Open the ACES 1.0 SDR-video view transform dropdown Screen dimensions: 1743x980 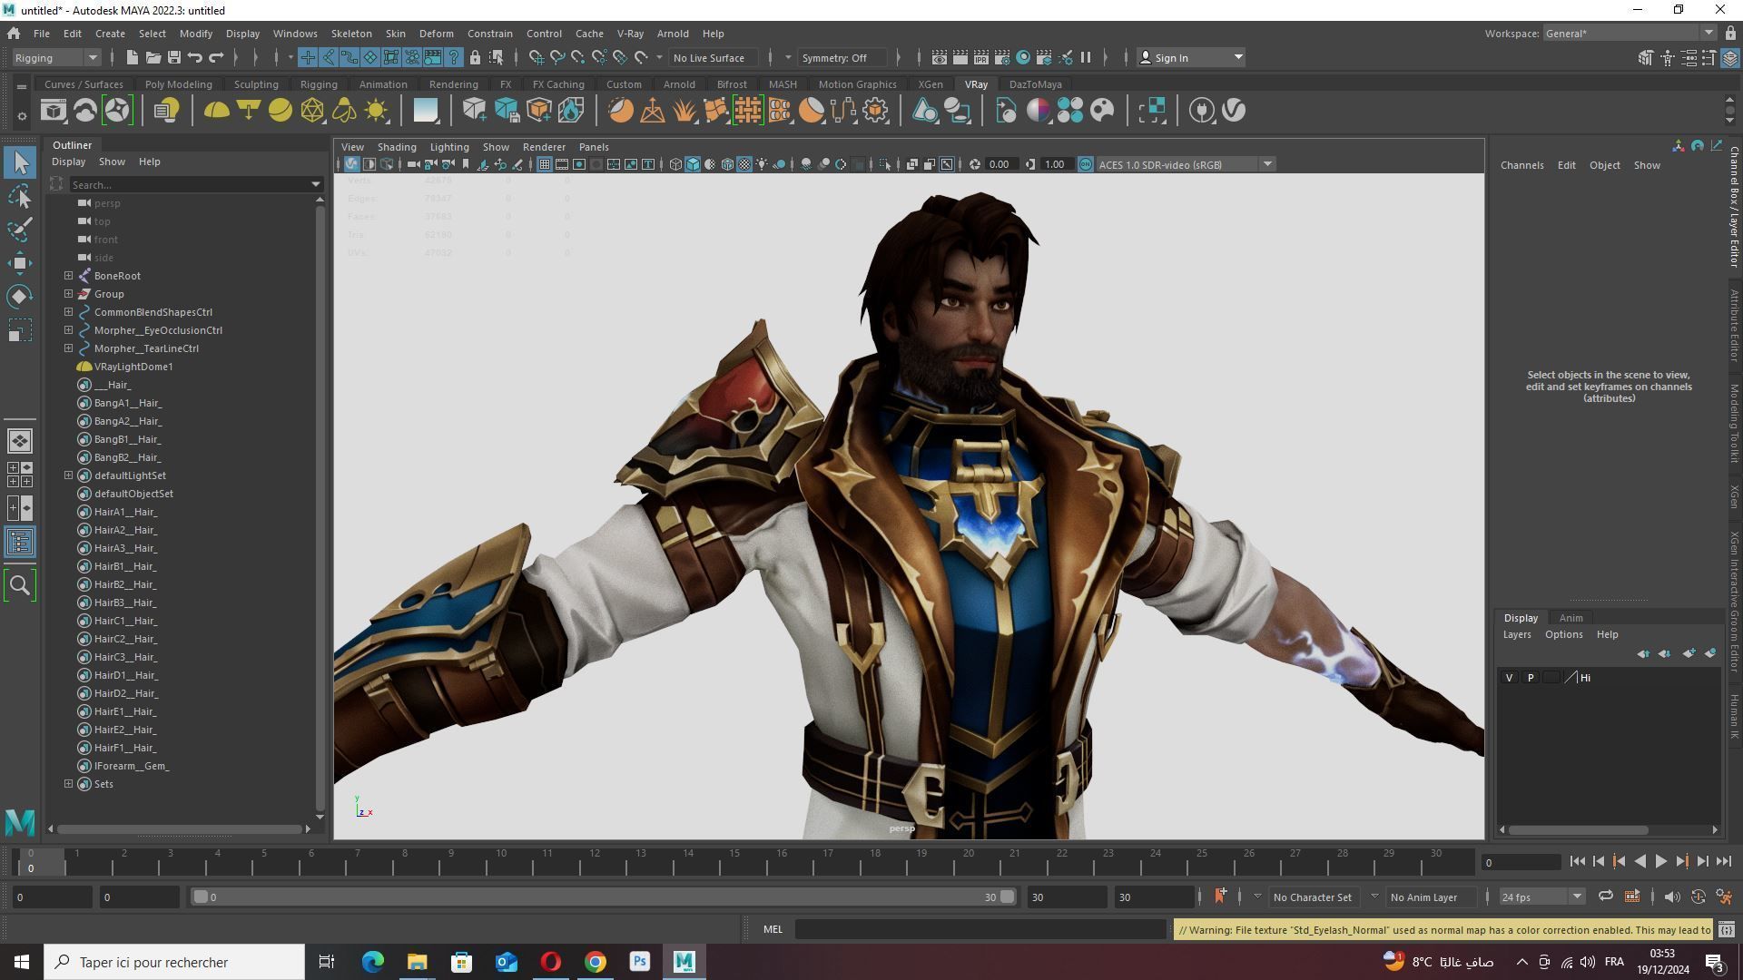tap(1186, 164)
